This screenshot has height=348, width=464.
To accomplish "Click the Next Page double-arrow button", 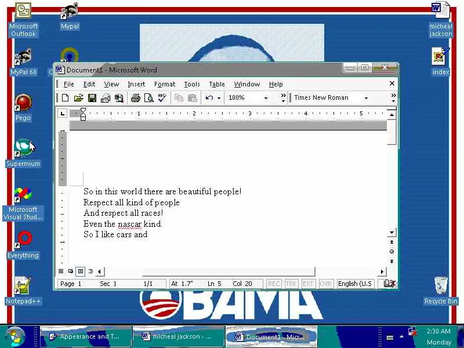I will [x=391, y=262].
